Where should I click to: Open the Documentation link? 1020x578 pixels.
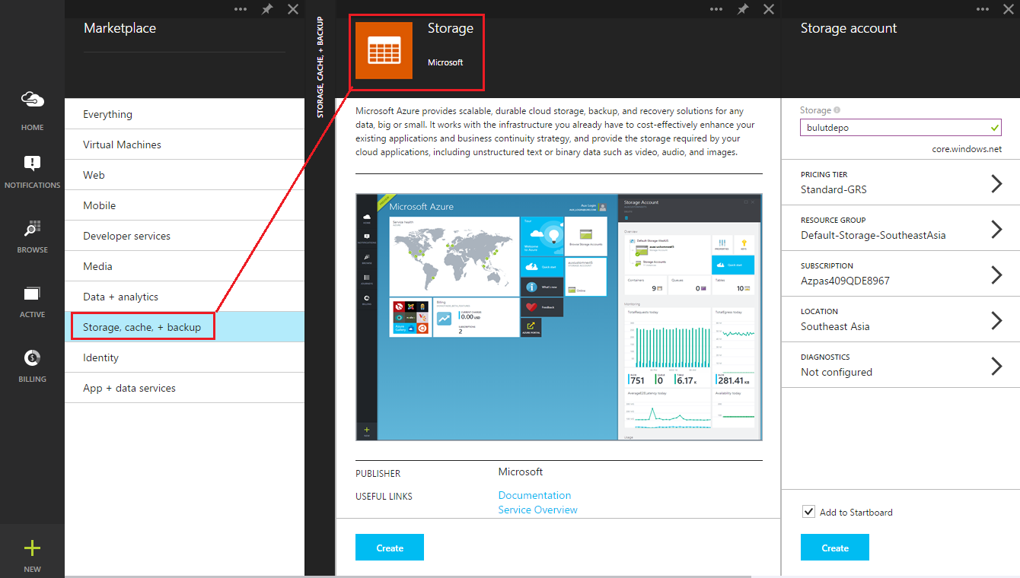534,495
